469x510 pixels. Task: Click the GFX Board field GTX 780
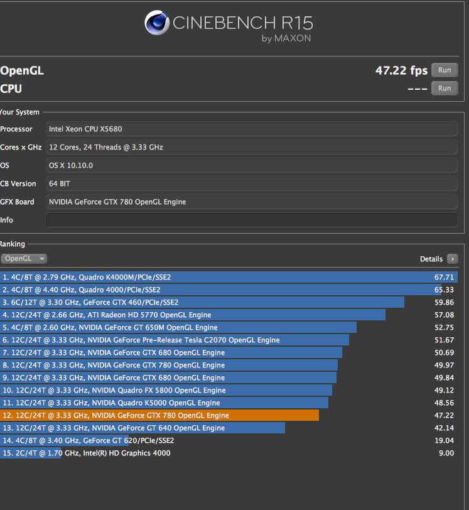click(251, 202)
